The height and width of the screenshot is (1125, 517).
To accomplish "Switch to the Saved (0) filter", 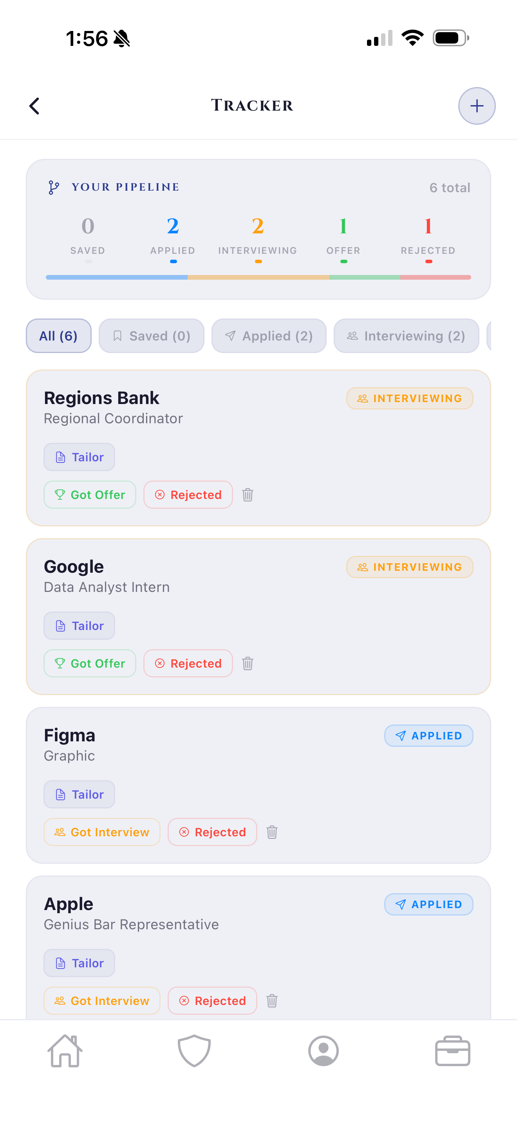I will pyautogui.click(x=151, y=336).
